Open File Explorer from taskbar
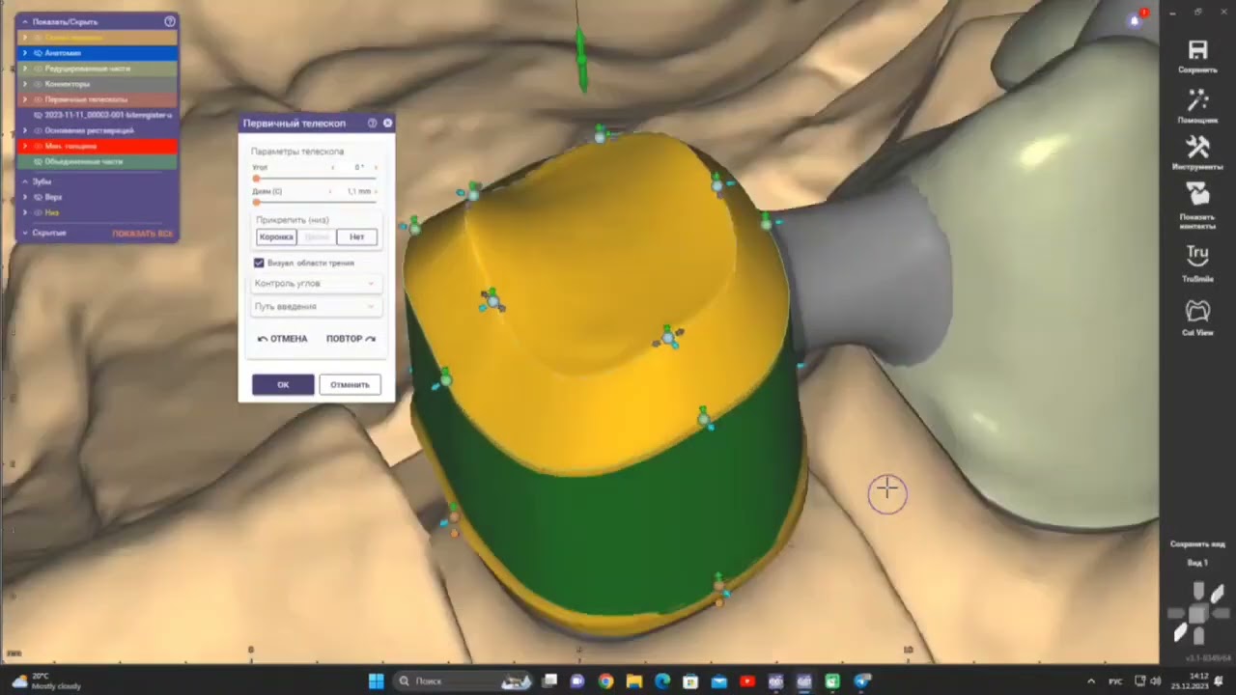Viewport: 1236px width, 695px height. [x=634, y=681]
